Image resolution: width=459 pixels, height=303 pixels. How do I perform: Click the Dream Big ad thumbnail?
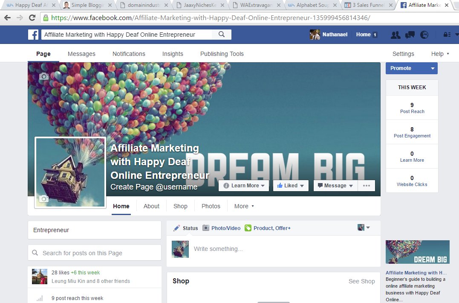pyautogui.click(x=417, y=252)
